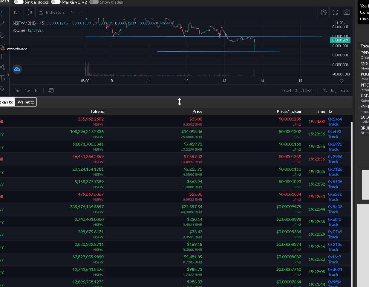The height and width of the screenshot is (287, 369).
Task: Click the poocoin.app watermark link
Action: (x=14, y=48)
